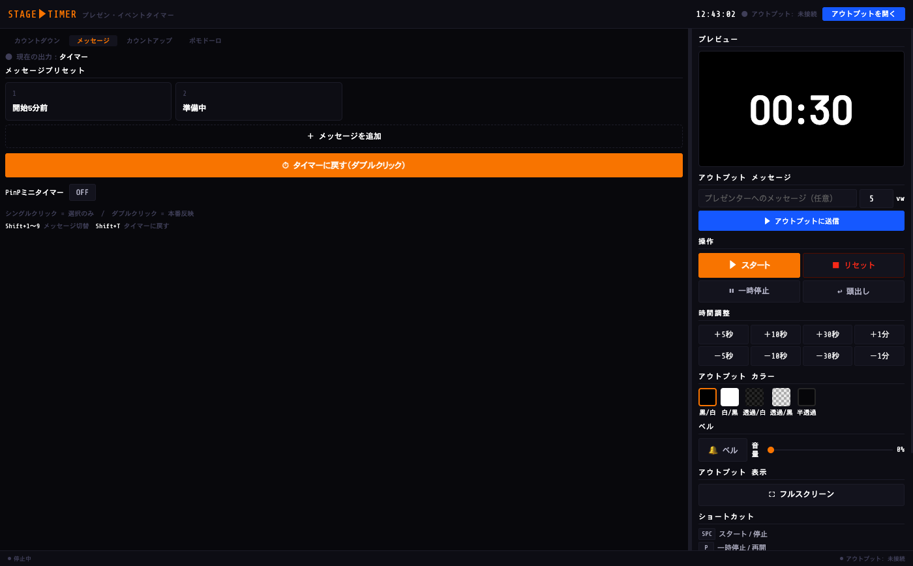Reset the timer with リセット

pyautogui.click(x=854, y=265)
